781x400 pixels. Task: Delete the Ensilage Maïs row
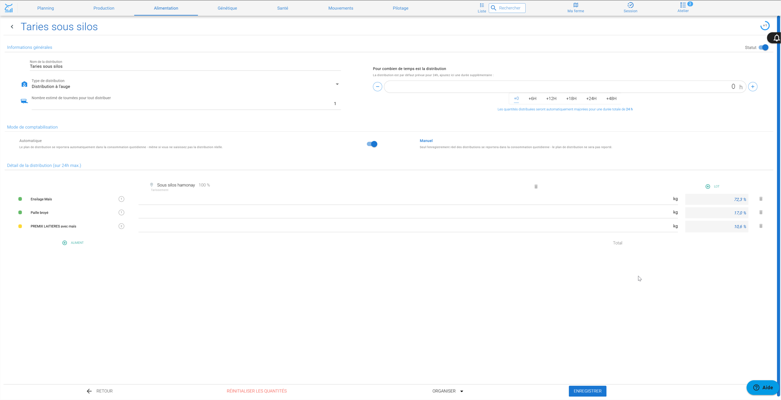tap(761, 199)
